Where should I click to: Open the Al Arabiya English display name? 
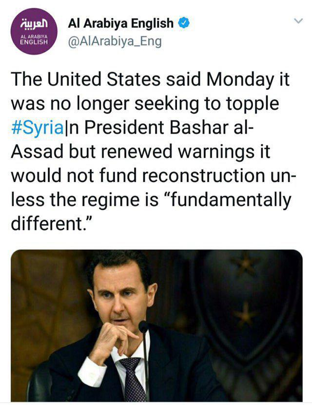coord(121,22)
